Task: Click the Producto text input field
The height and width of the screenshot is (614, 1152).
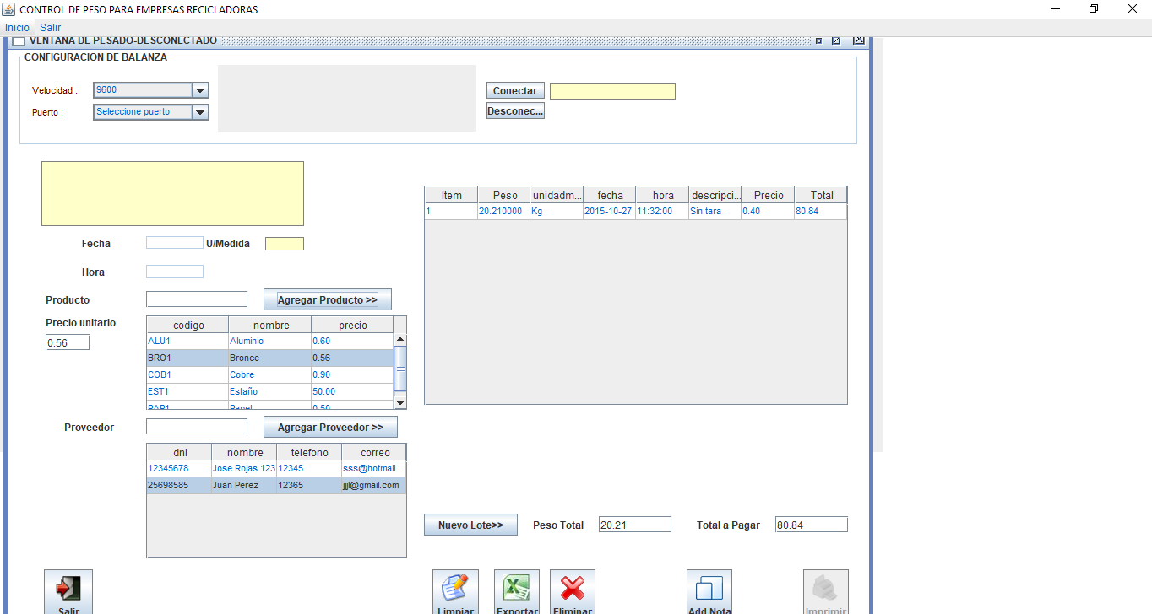Action: (196, 299)
